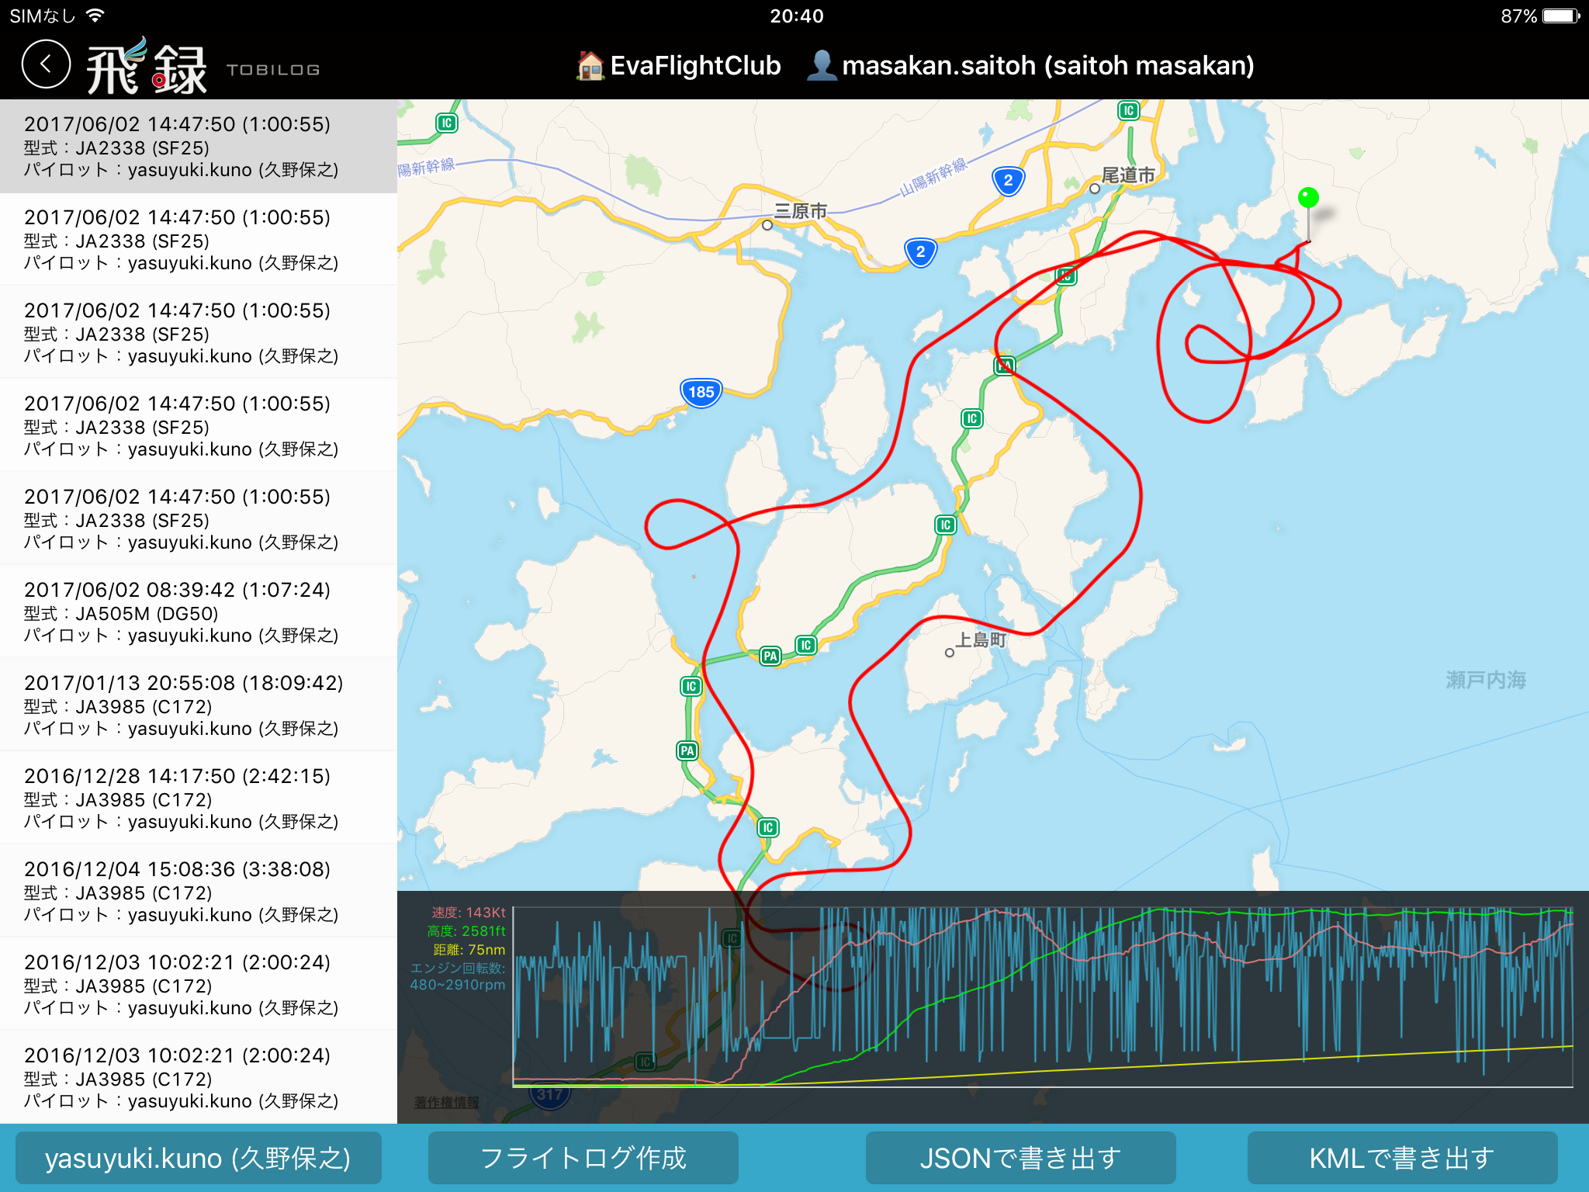Viewport: 1589px width, 1192px height.
Task: Export flight with JSONで書き出す
Action: pyautogui.click(x=1020, y=1158)
